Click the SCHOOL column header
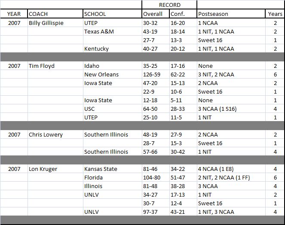This screenshot has width=285, height=225. (x=112, y=14)
